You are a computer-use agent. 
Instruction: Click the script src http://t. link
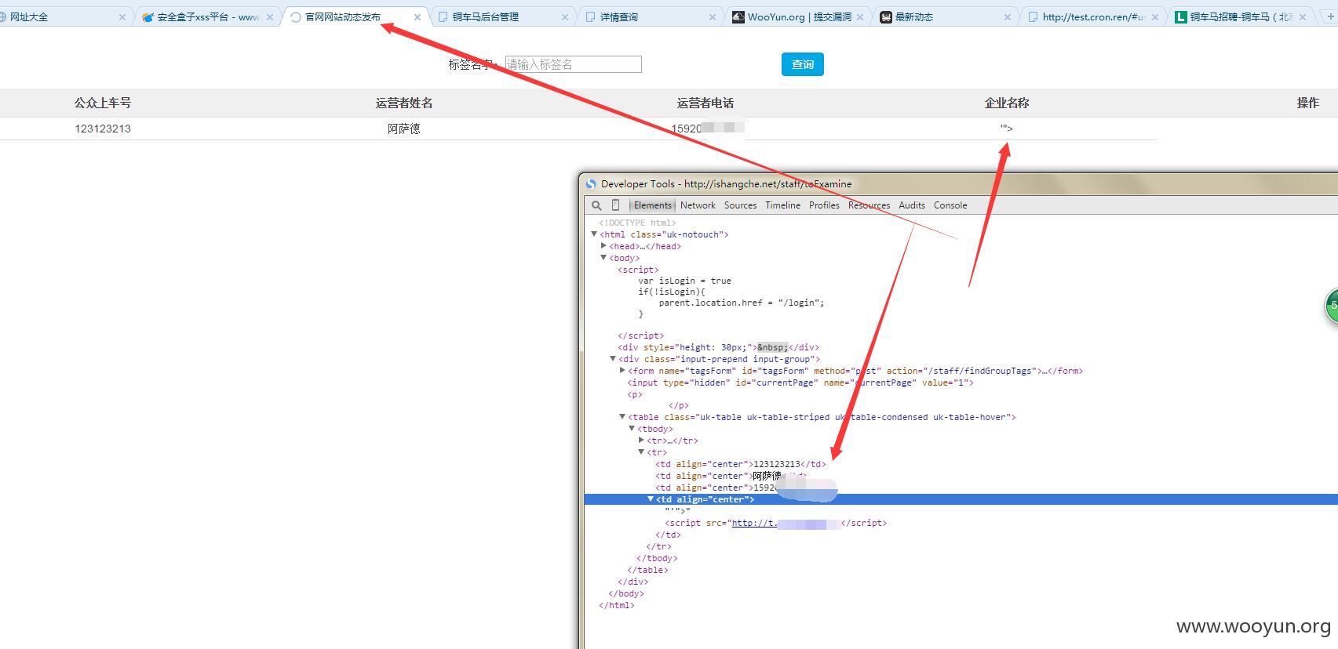pyautogui.click(x=754, y=523)
